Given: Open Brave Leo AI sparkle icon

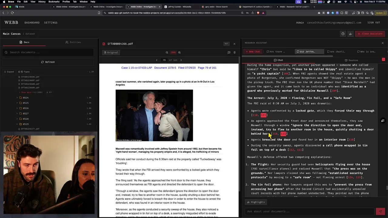Looking at the screenshot, I should tap(368, 13).
